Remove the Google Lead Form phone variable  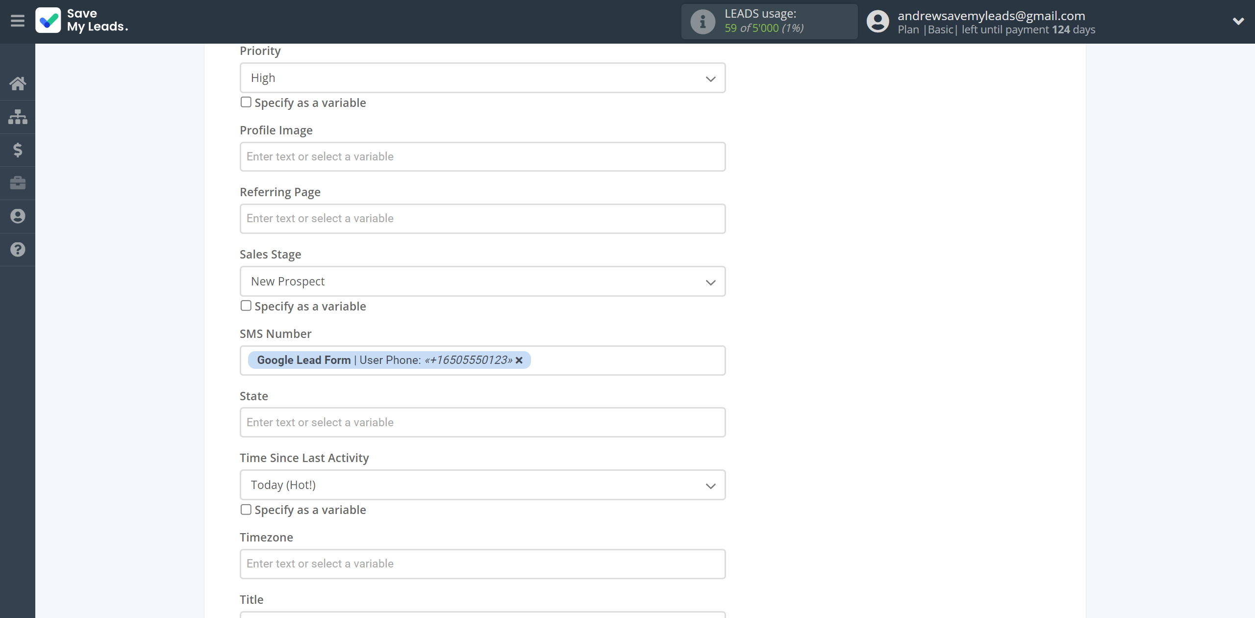(x=519, y=360)
